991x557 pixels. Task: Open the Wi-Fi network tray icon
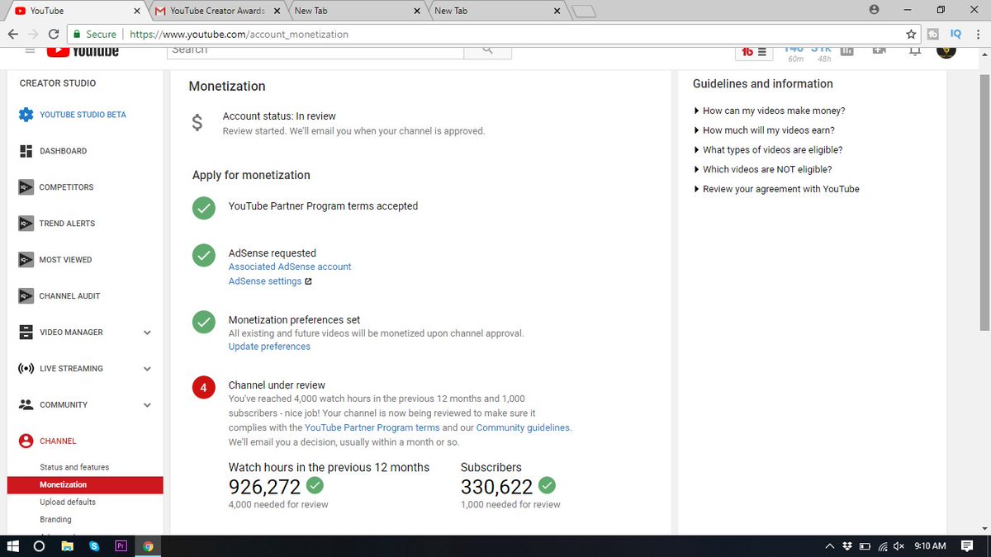[882, 546]
